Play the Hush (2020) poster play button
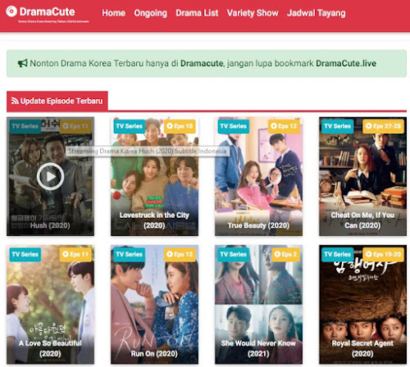The image size is (410, 367). coord(50,176)
